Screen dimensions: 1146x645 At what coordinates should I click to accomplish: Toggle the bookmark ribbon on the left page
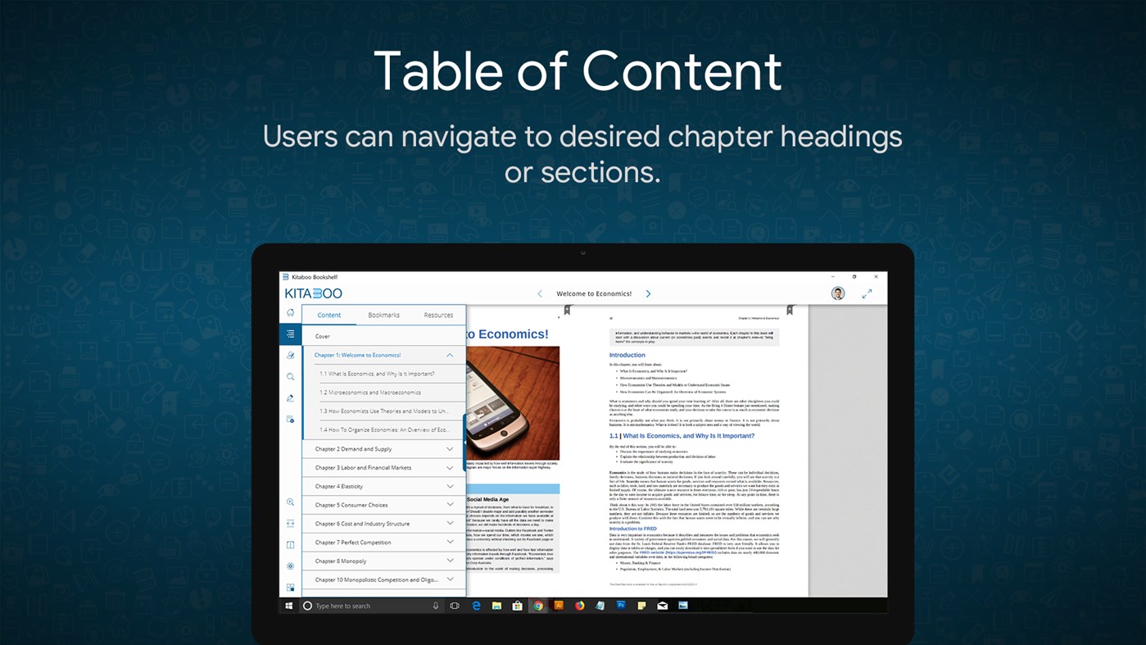coord(568,309)
